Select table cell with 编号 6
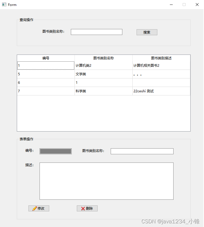 46,83
